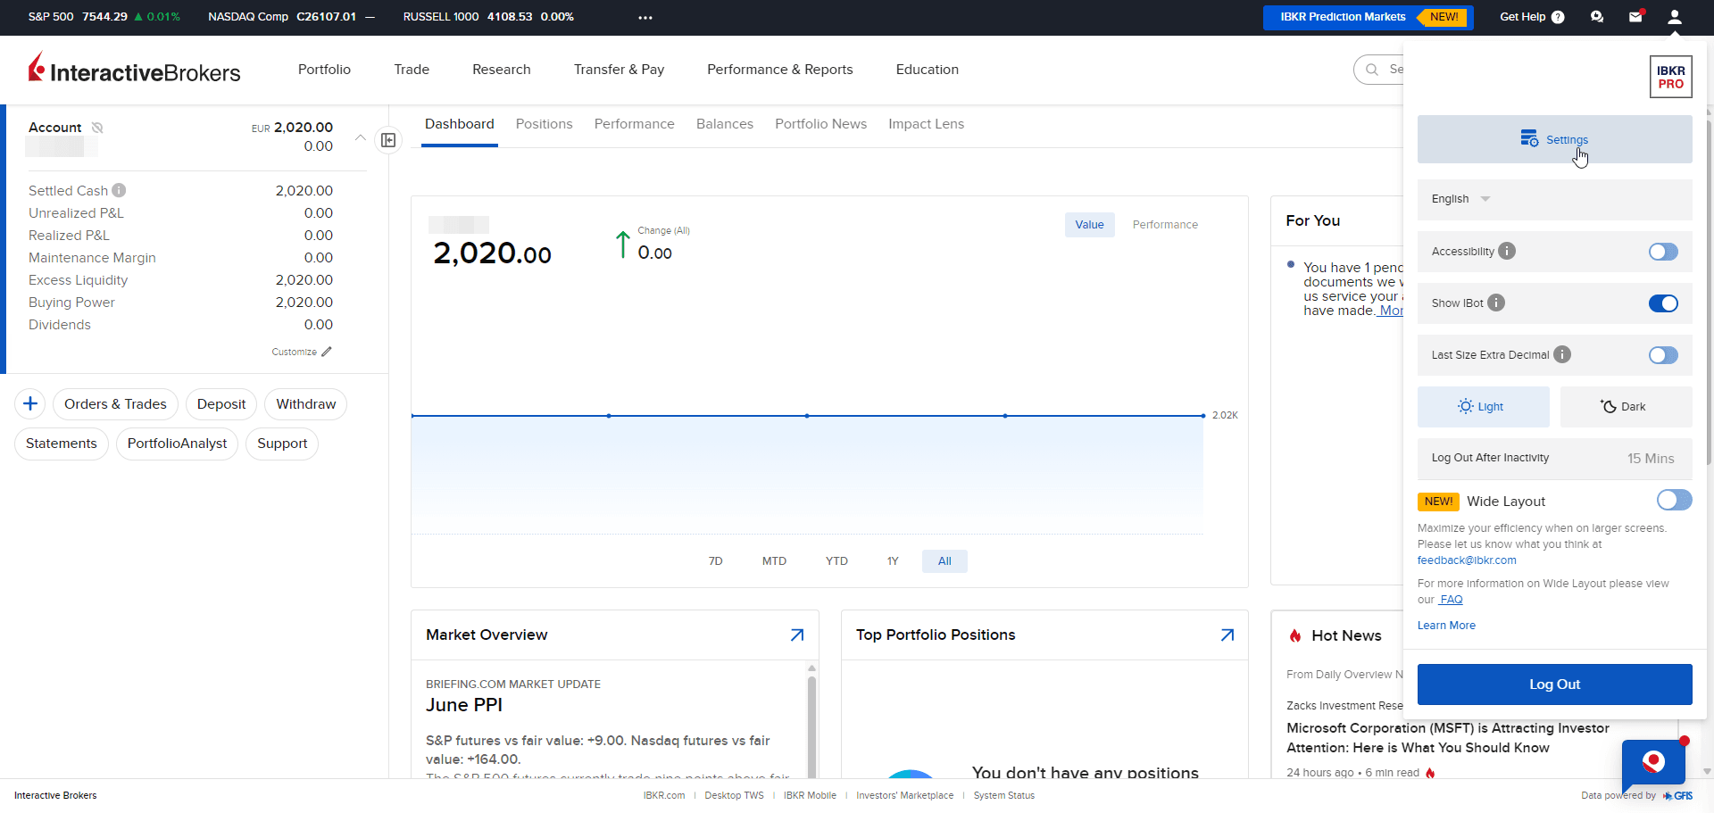Click the plus icon next to Orders & Trades

coord(30,404)
